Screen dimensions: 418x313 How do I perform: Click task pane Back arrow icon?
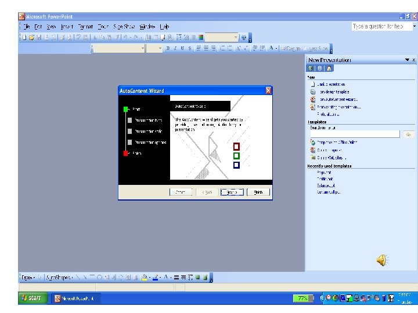click(x=311, y=68)
